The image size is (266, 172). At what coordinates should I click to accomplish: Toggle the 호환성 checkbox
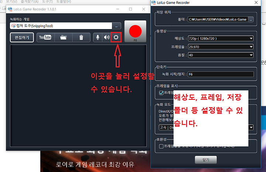pos(161,146)
